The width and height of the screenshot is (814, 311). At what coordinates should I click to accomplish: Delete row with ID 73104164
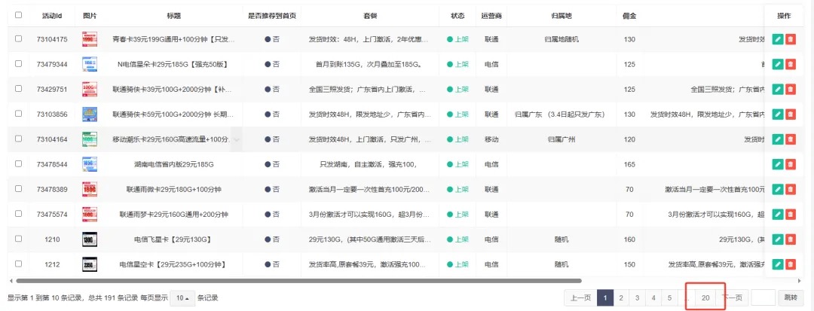click(x=790, y=139)
